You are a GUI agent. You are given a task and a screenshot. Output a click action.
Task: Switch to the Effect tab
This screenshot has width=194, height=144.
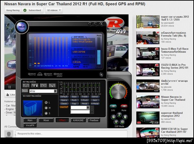point(62,120)
